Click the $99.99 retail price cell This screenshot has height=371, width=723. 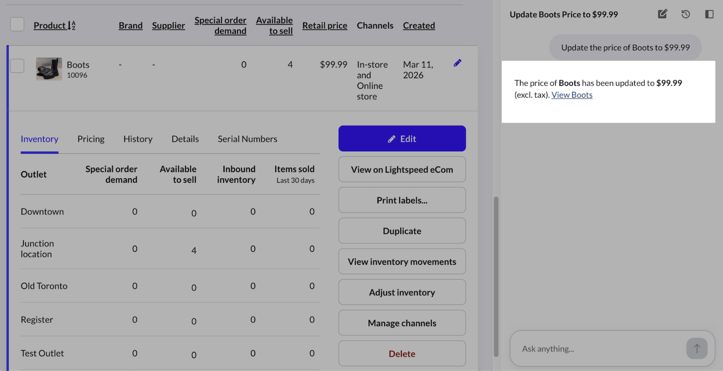334,64
